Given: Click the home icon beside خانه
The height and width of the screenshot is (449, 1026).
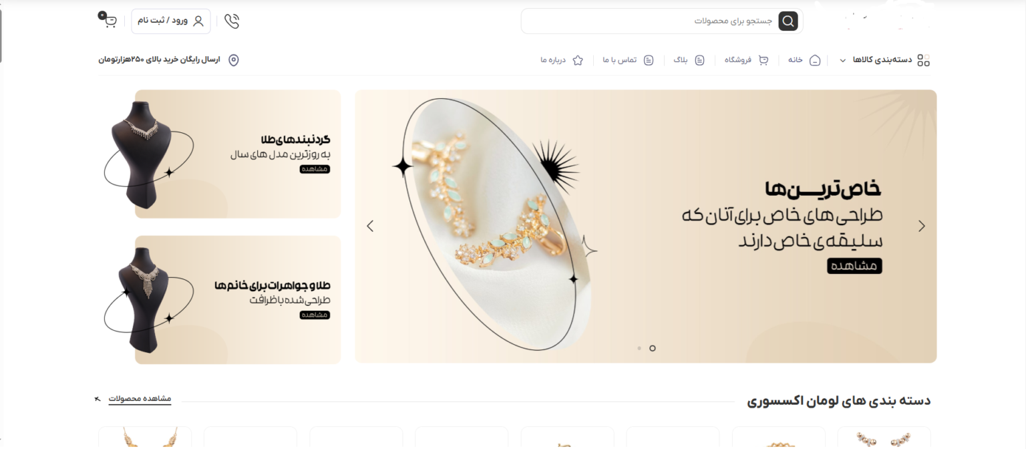Looking at the screenshot, I should (x=815, y=60).
